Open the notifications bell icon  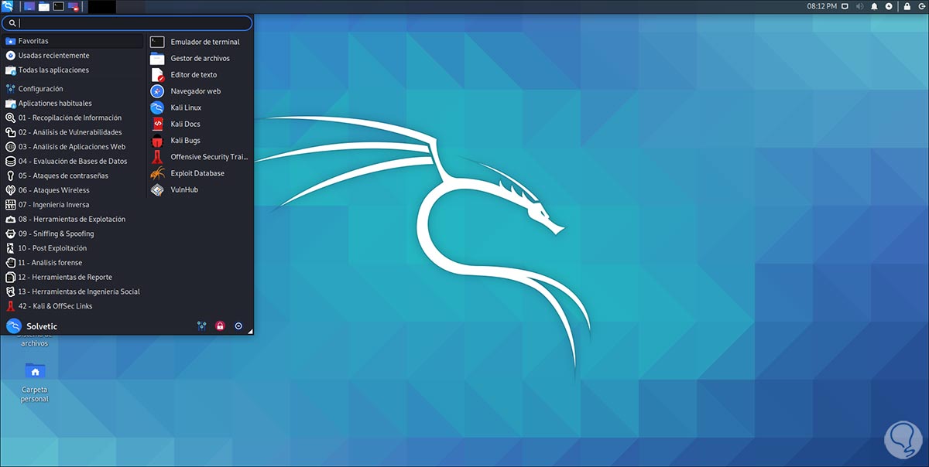point(875,6)
